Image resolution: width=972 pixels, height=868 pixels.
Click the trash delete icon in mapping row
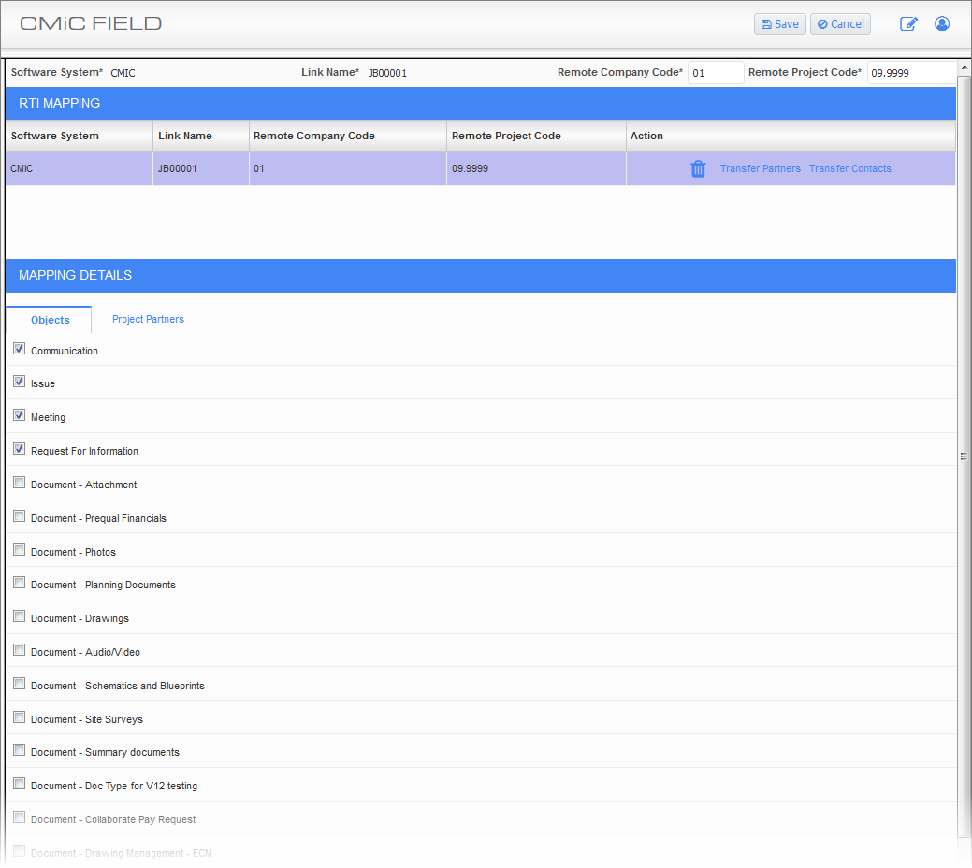[x=698, y=169]
